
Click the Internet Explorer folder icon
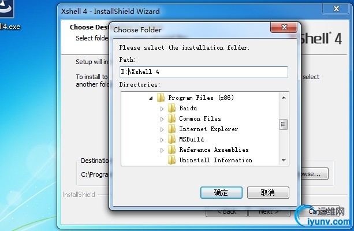pyautogui.click(x=172, y=129)
